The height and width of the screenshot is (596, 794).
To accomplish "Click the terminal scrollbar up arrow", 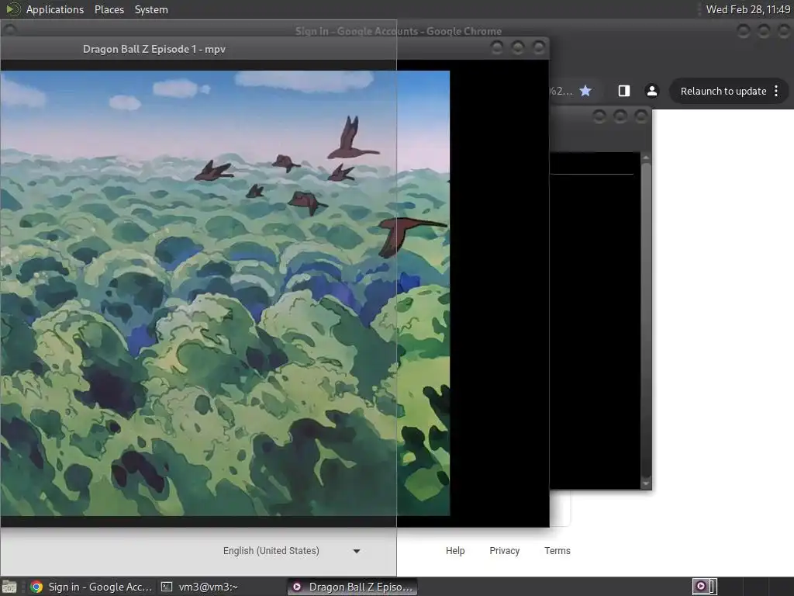I will (646, 158).
